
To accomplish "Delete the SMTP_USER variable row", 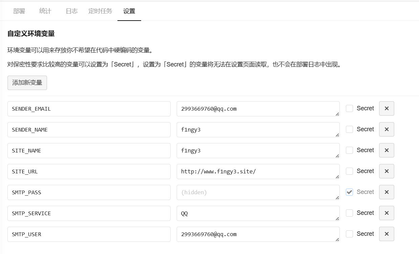I will 387,234.
